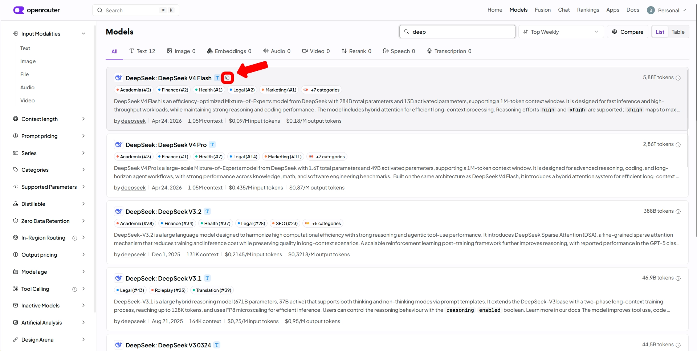
Task: Click the Compare button
Action: pos(628,32)
